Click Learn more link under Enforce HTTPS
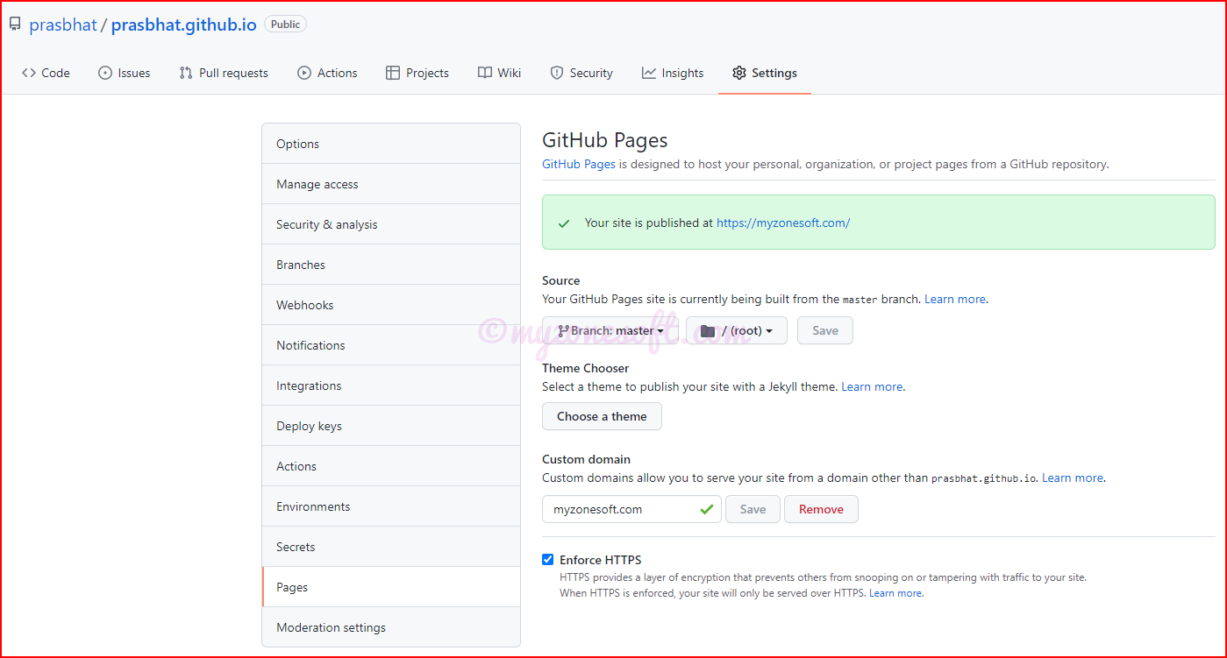This screenshot has width=1227, height=658. coord(895,593)
